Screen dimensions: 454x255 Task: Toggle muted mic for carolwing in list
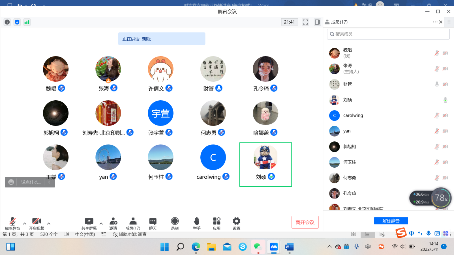(437, 115)
